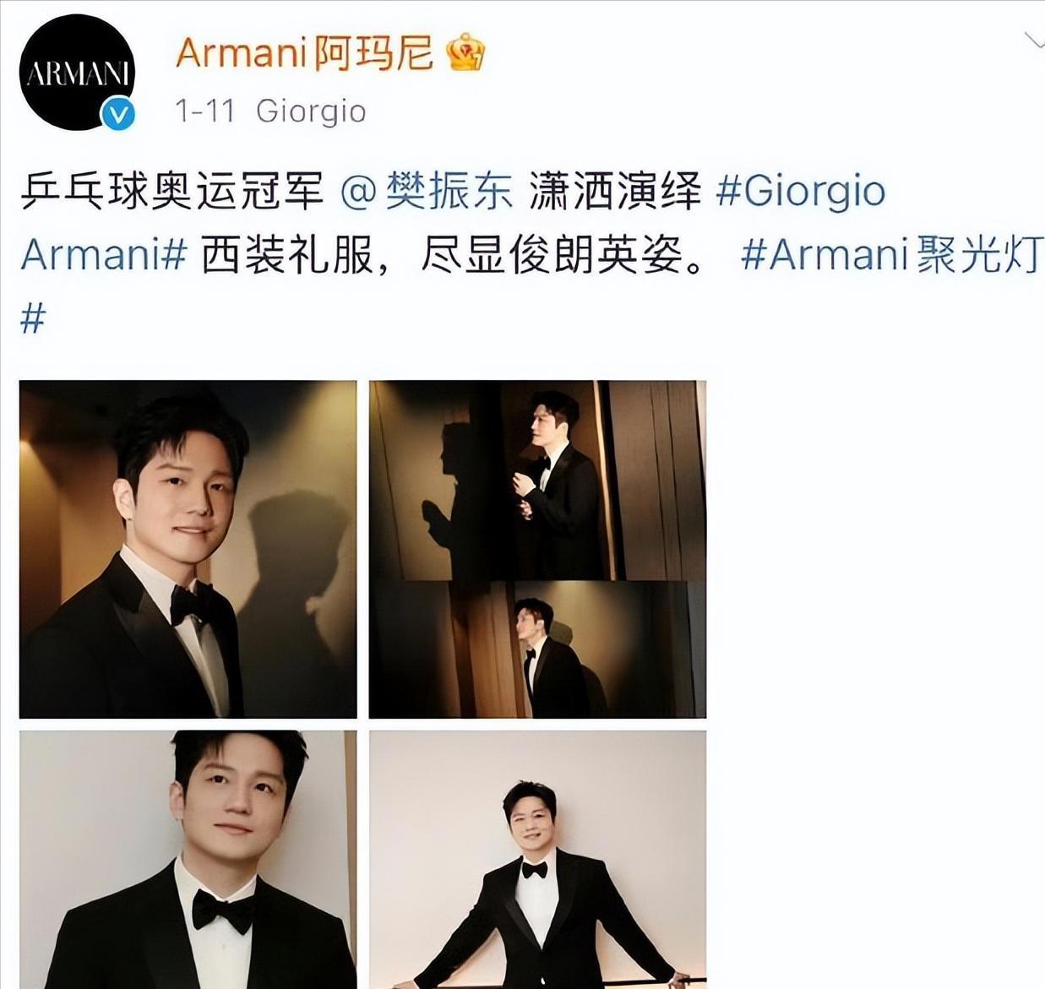Image resolution: width=1045 pixels, height=989 pixels.
Task: Expand the post options chevron
Action: pyautogui.click(x=1034, y=41)
